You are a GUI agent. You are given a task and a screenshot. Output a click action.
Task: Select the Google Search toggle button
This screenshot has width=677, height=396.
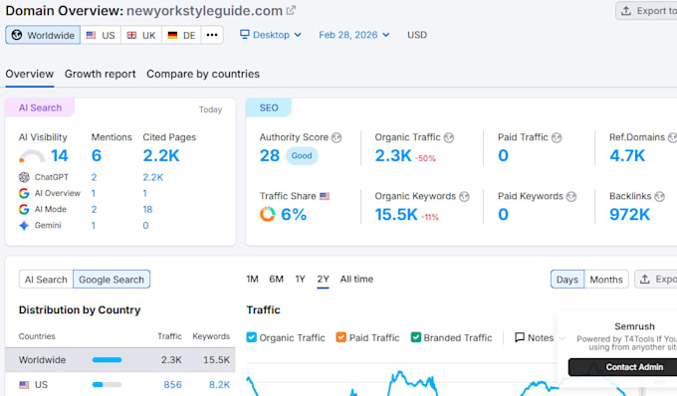click(112, 280)
